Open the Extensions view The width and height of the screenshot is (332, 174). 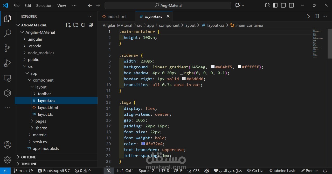pyautogui.click(x=7, y=93)
